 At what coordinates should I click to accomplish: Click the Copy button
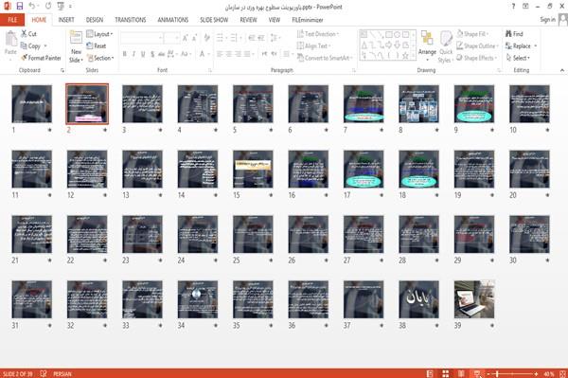pos(30,45)
